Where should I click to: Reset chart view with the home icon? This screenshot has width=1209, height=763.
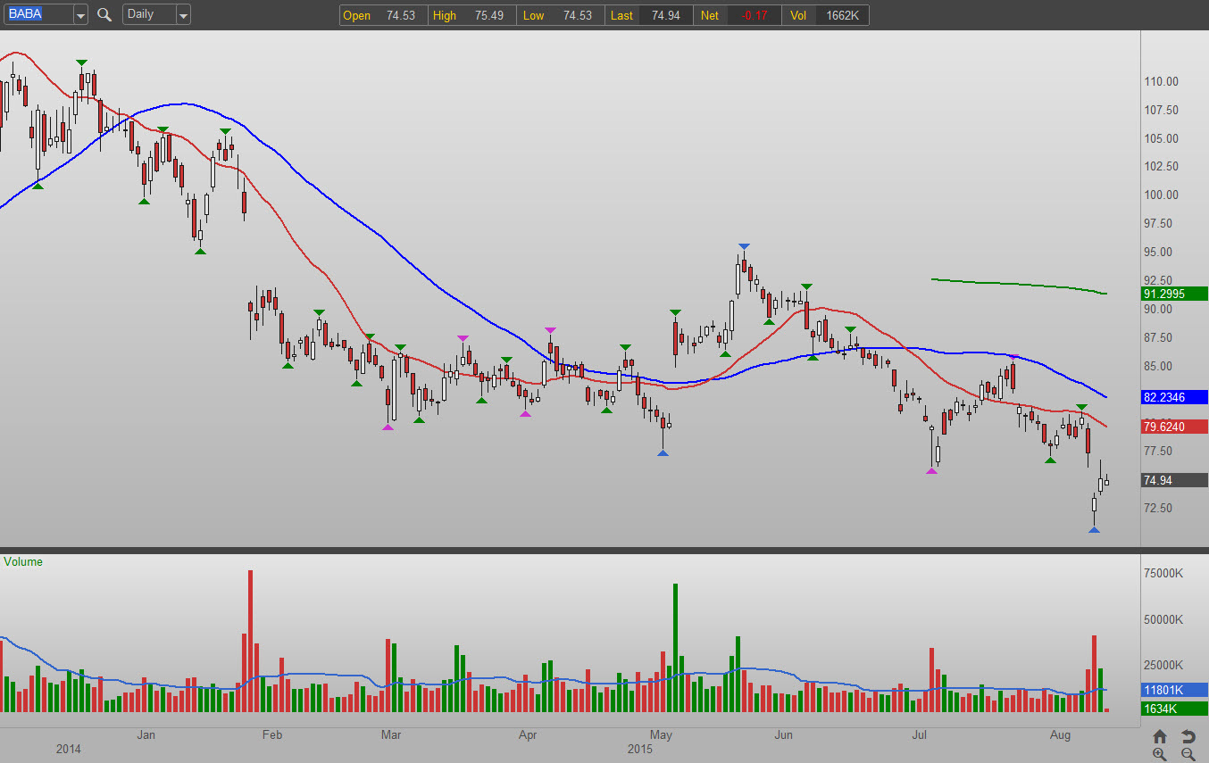[x=1159, y=736]
